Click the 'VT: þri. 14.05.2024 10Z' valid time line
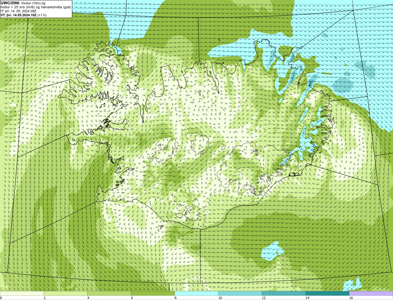This screenshot has width=393, height=300. coord(19,15)
